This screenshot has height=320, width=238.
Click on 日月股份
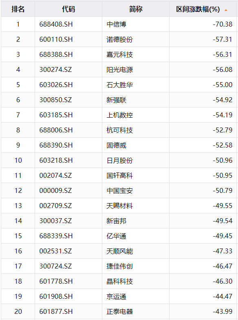(x=120, y=160)
